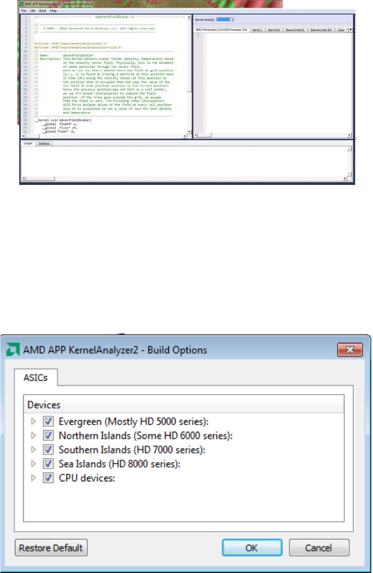Click the Devices column header

(x=184, y=405)
